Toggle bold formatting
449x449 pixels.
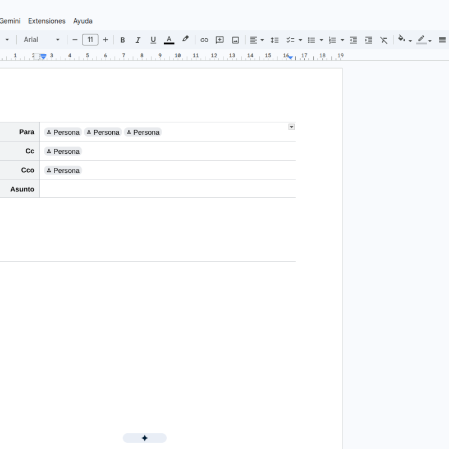coord(122,40)
